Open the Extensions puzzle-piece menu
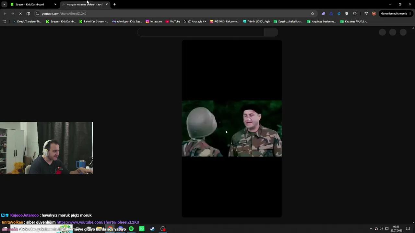Image resolution: width=415 pixels, height=233 pixels. (x=354, y=14)
